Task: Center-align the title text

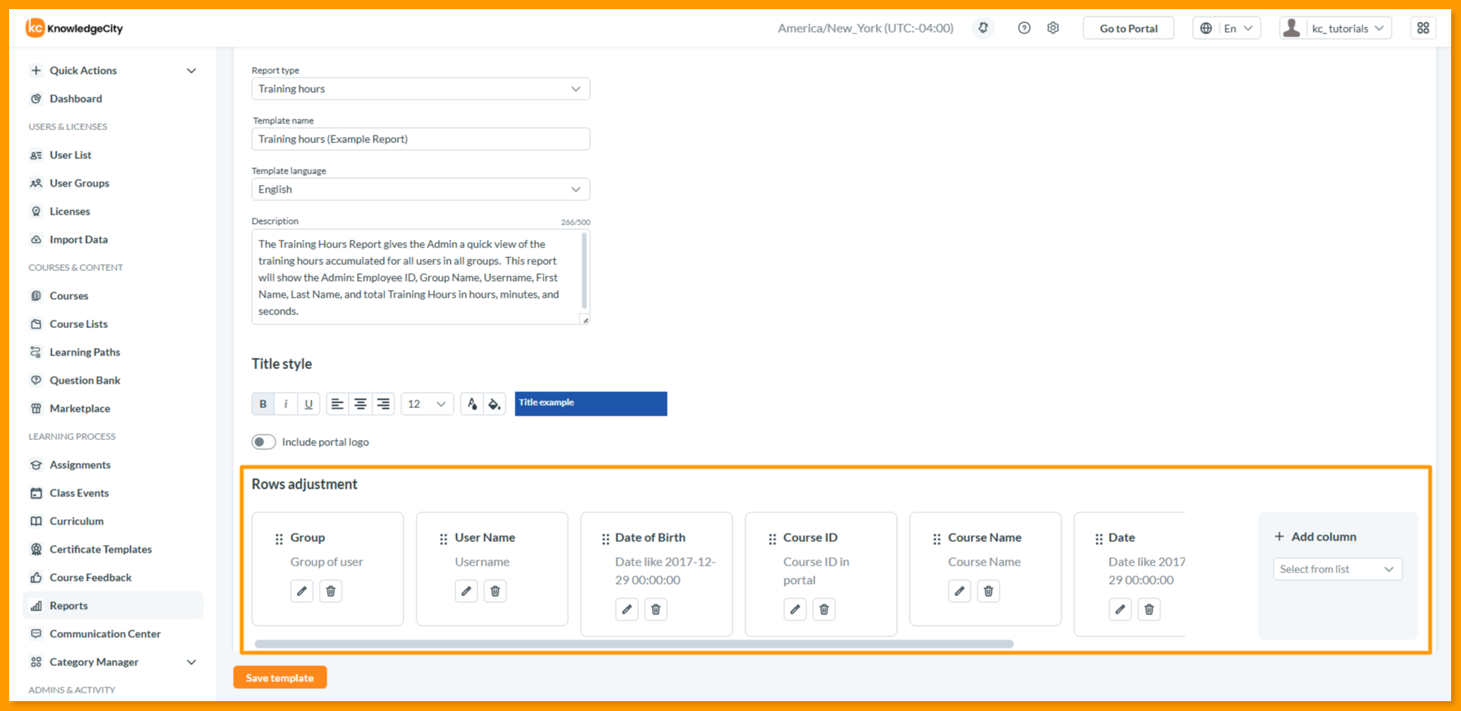Action: click(360, 403)
